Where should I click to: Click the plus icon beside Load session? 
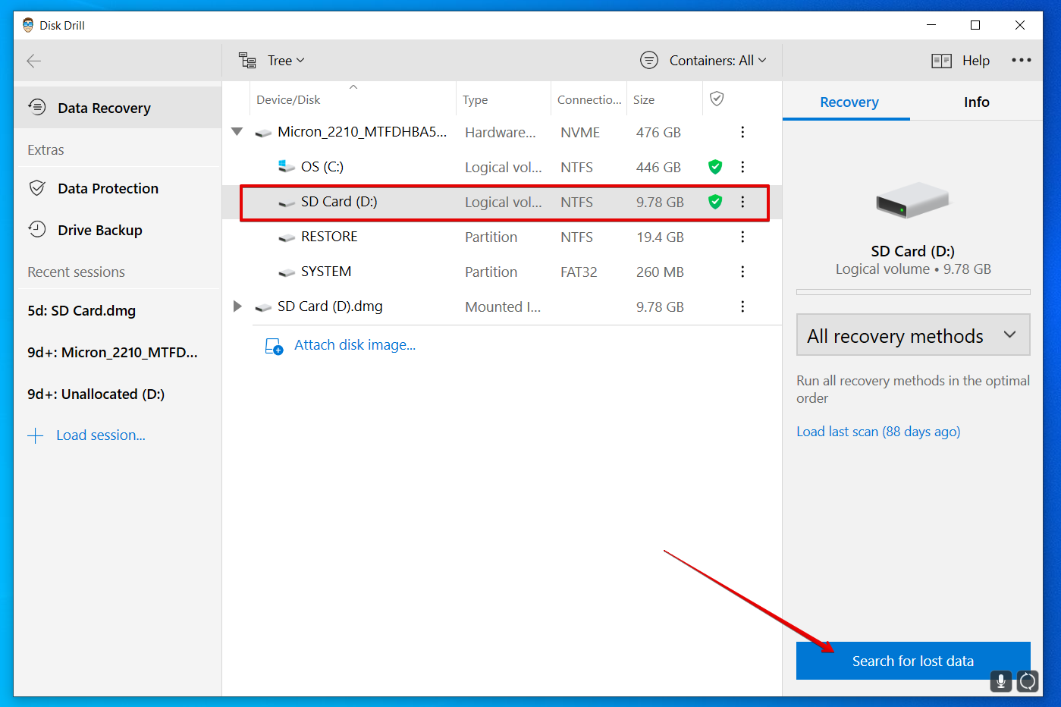[36, 435]
